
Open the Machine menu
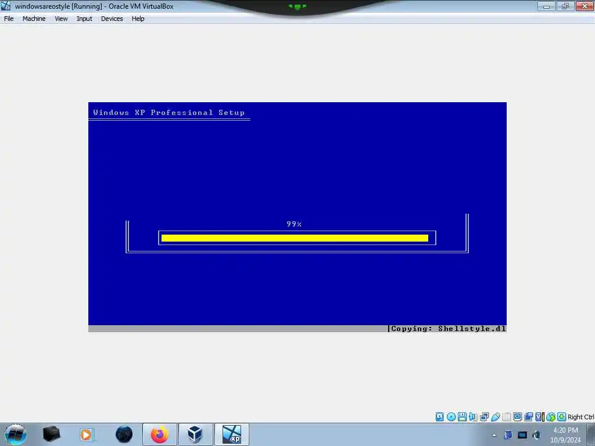[34, 19]
